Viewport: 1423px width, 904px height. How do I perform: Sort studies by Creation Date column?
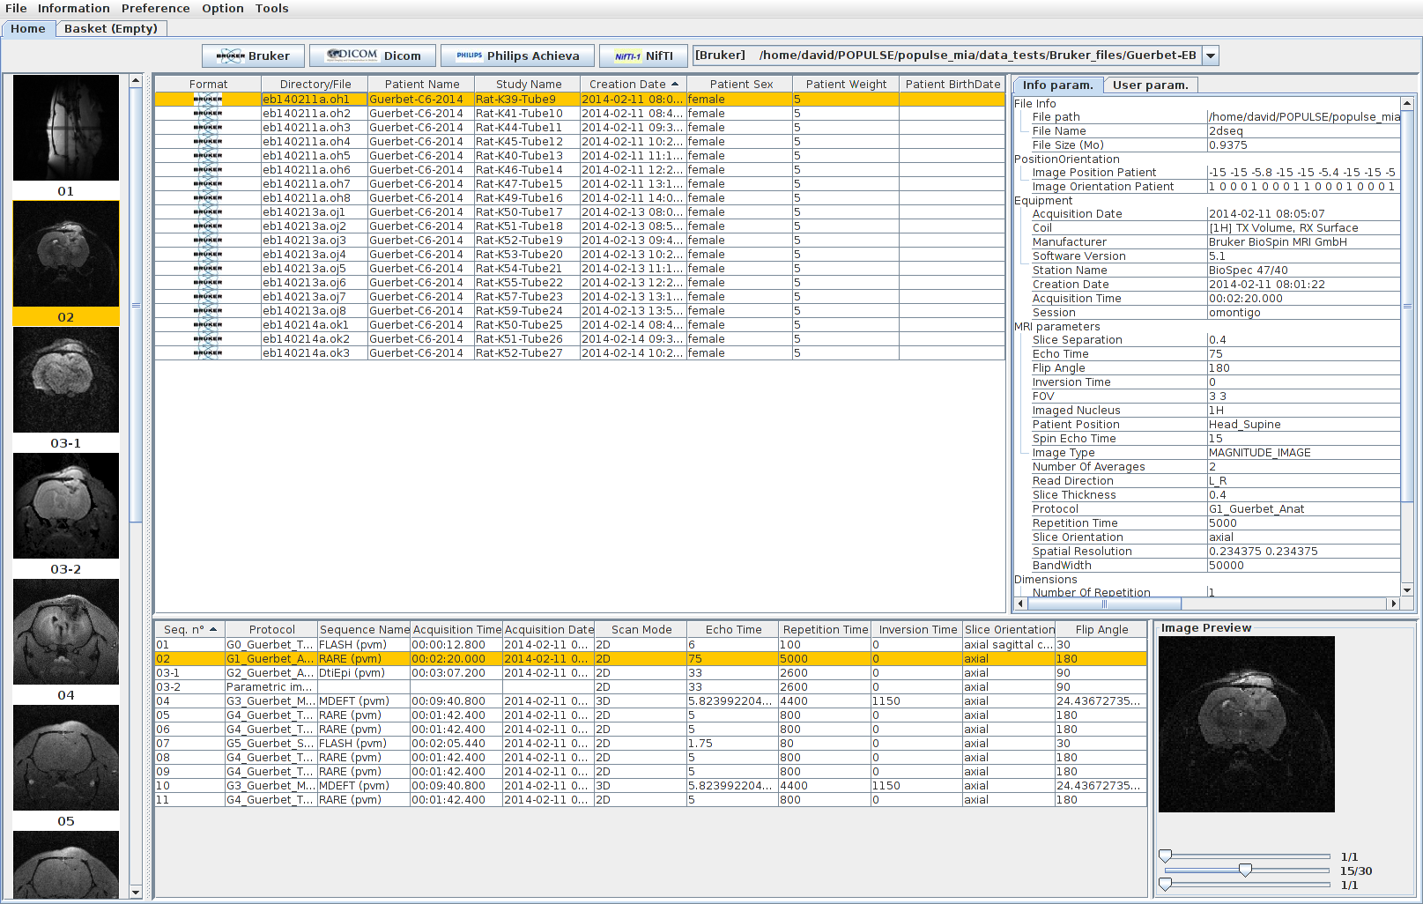633,84
